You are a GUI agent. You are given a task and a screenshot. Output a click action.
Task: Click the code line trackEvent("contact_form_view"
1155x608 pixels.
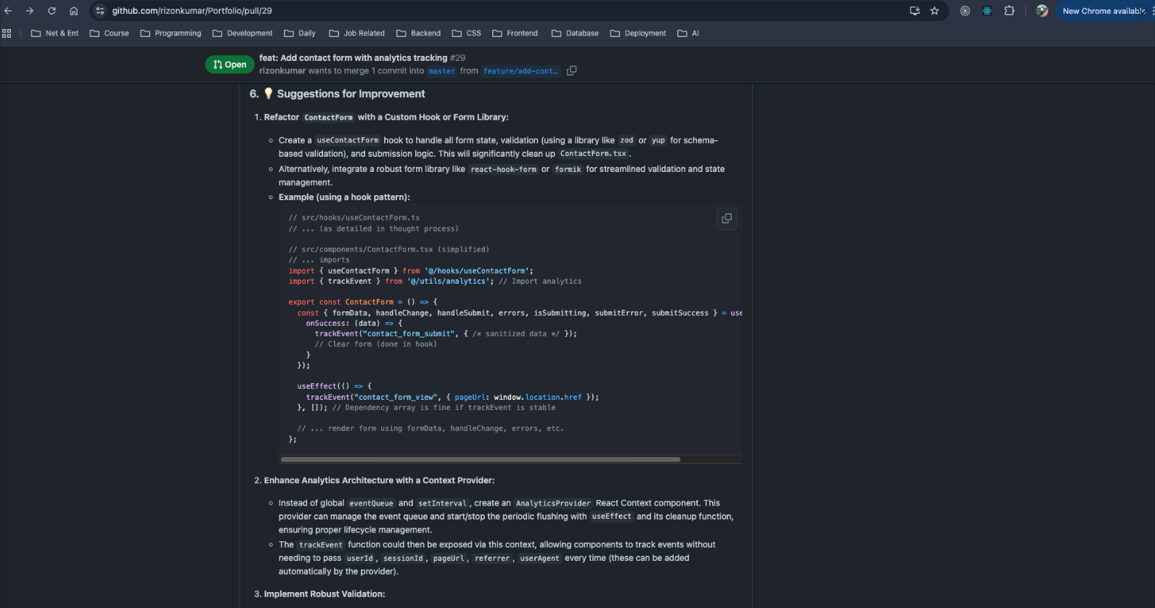(x=452, y=397)
